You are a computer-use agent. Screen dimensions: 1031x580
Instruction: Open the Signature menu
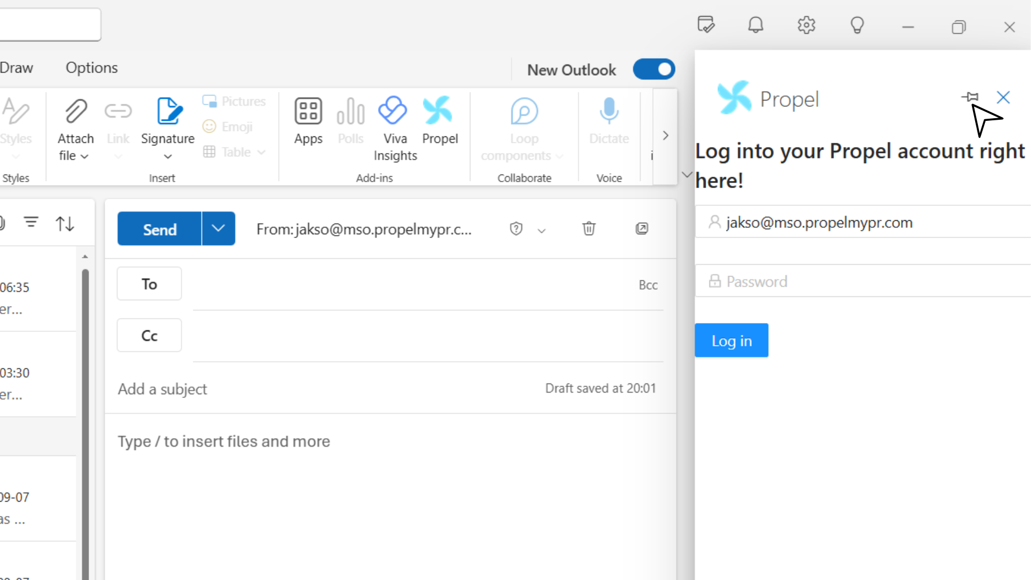(x=168, y=129)
